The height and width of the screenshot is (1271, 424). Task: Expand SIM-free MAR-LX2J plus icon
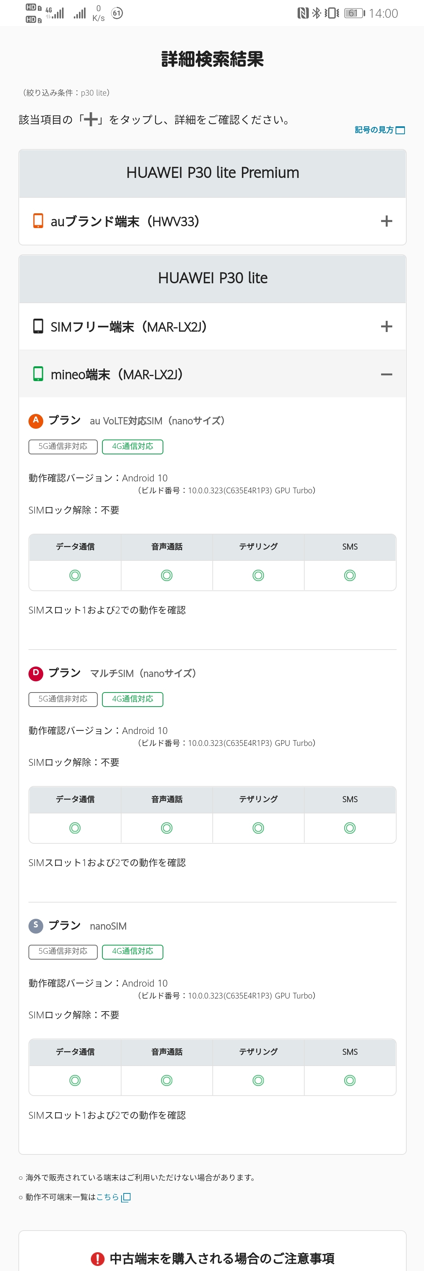[386, 326]
